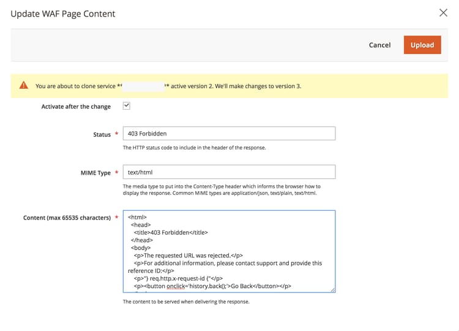
Task: Click the Update WAF Page Content title
Action: tap(63, 13)
